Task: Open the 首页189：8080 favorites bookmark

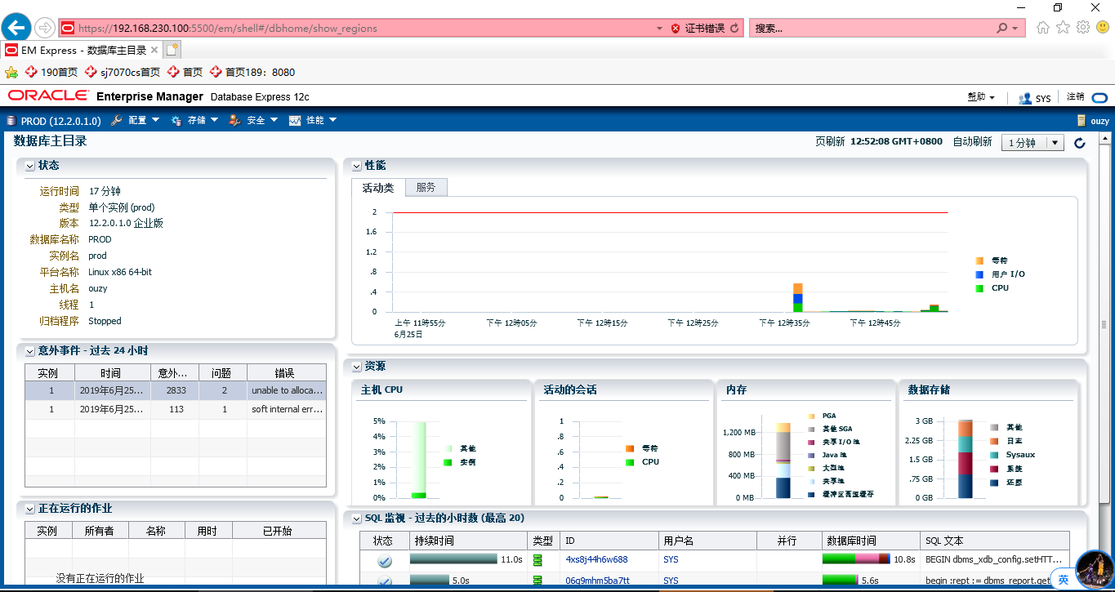Action: point(252,72)
